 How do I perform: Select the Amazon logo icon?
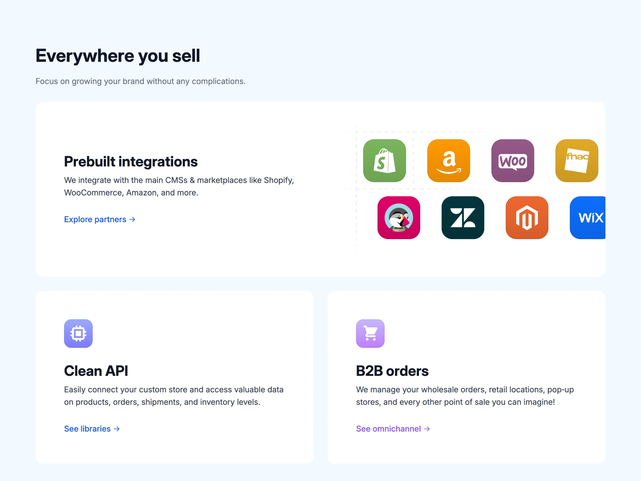coord(449,161)
